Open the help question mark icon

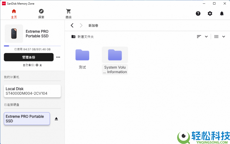click(x=198, y=14)
